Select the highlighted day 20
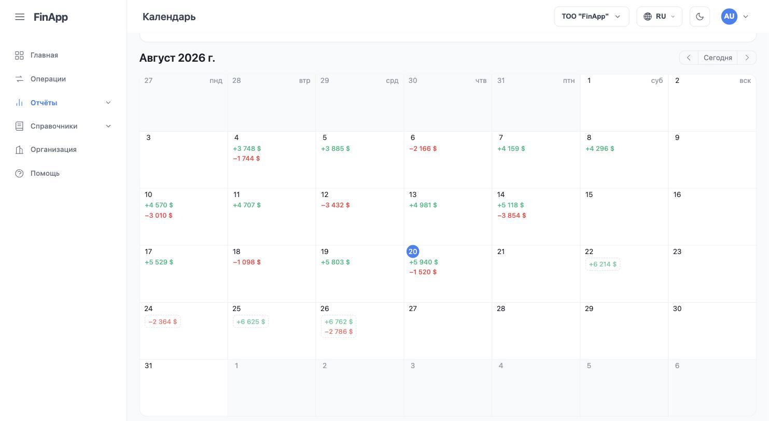 [413, 251]
